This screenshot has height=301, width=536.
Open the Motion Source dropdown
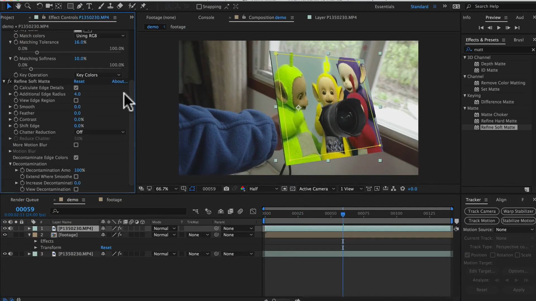515,230
